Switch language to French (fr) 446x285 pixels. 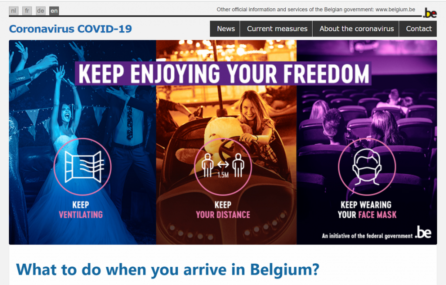pos(27,11)
